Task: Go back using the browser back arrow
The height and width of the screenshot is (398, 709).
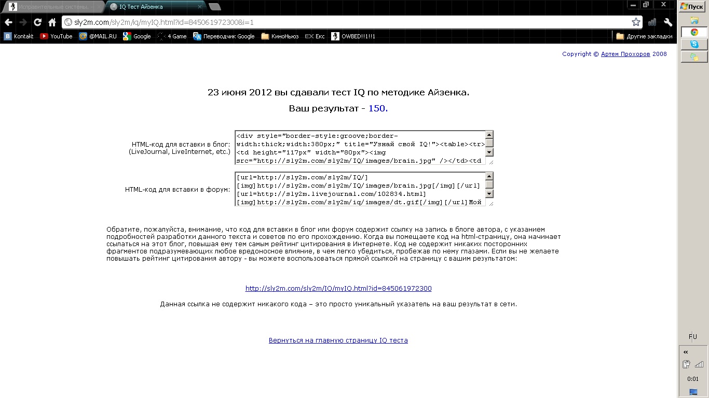Action: pyautogui.click(x=8, y=22)
